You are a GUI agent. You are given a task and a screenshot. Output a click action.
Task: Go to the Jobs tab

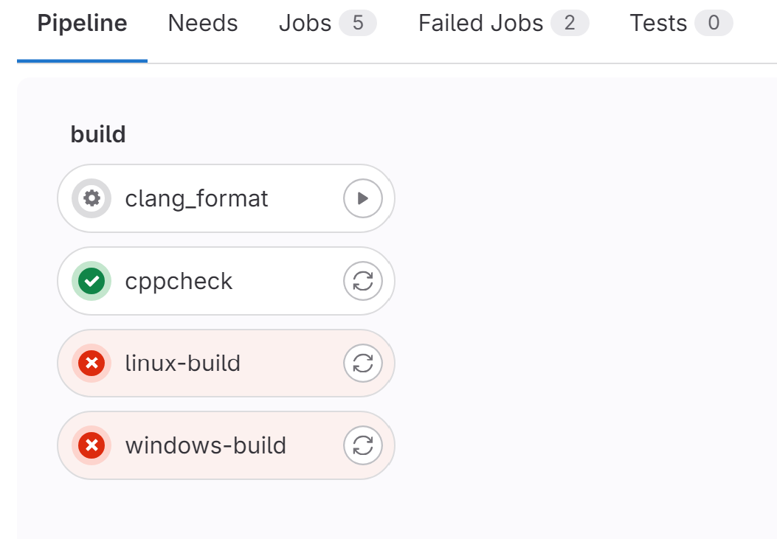305,24
